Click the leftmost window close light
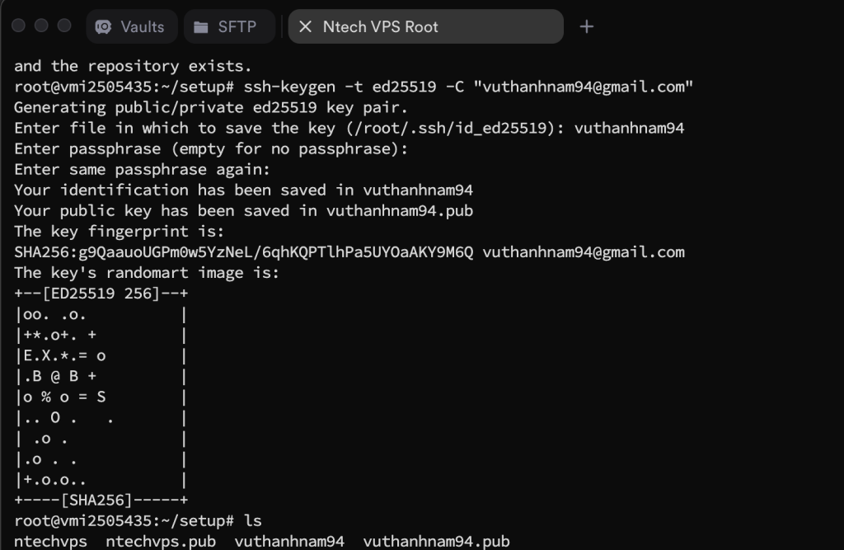The image size is (844, 550). coord(18,26)
